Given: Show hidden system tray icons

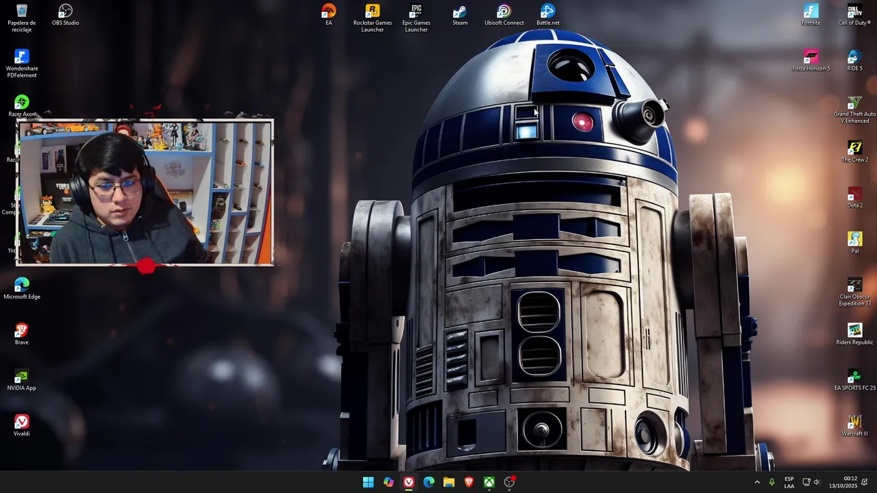Looking at the screenshot, I should pos(757,482).
